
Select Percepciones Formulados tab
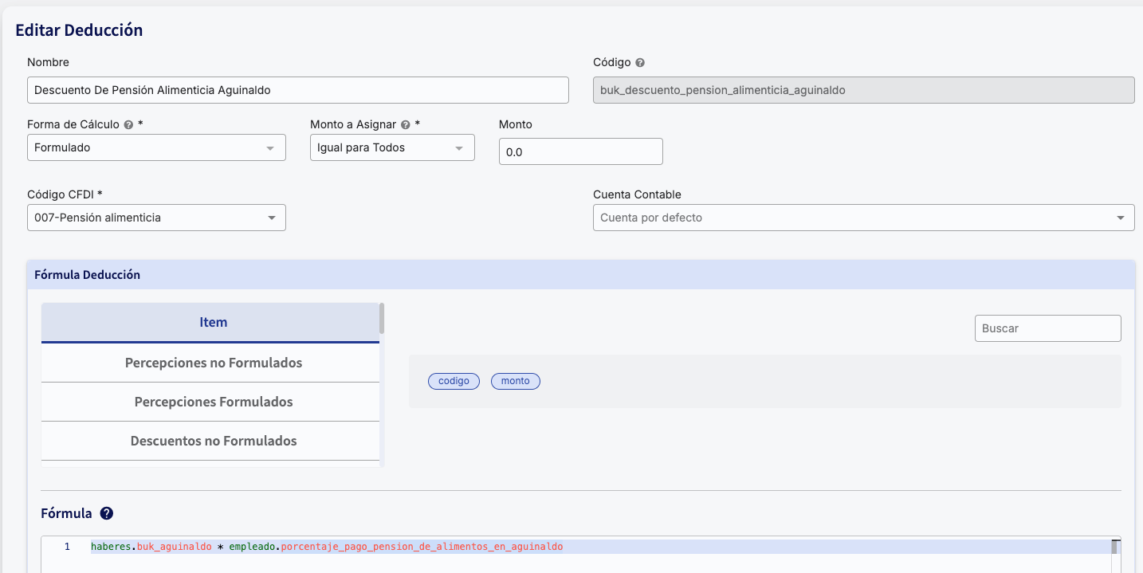[x=213, y=402]
